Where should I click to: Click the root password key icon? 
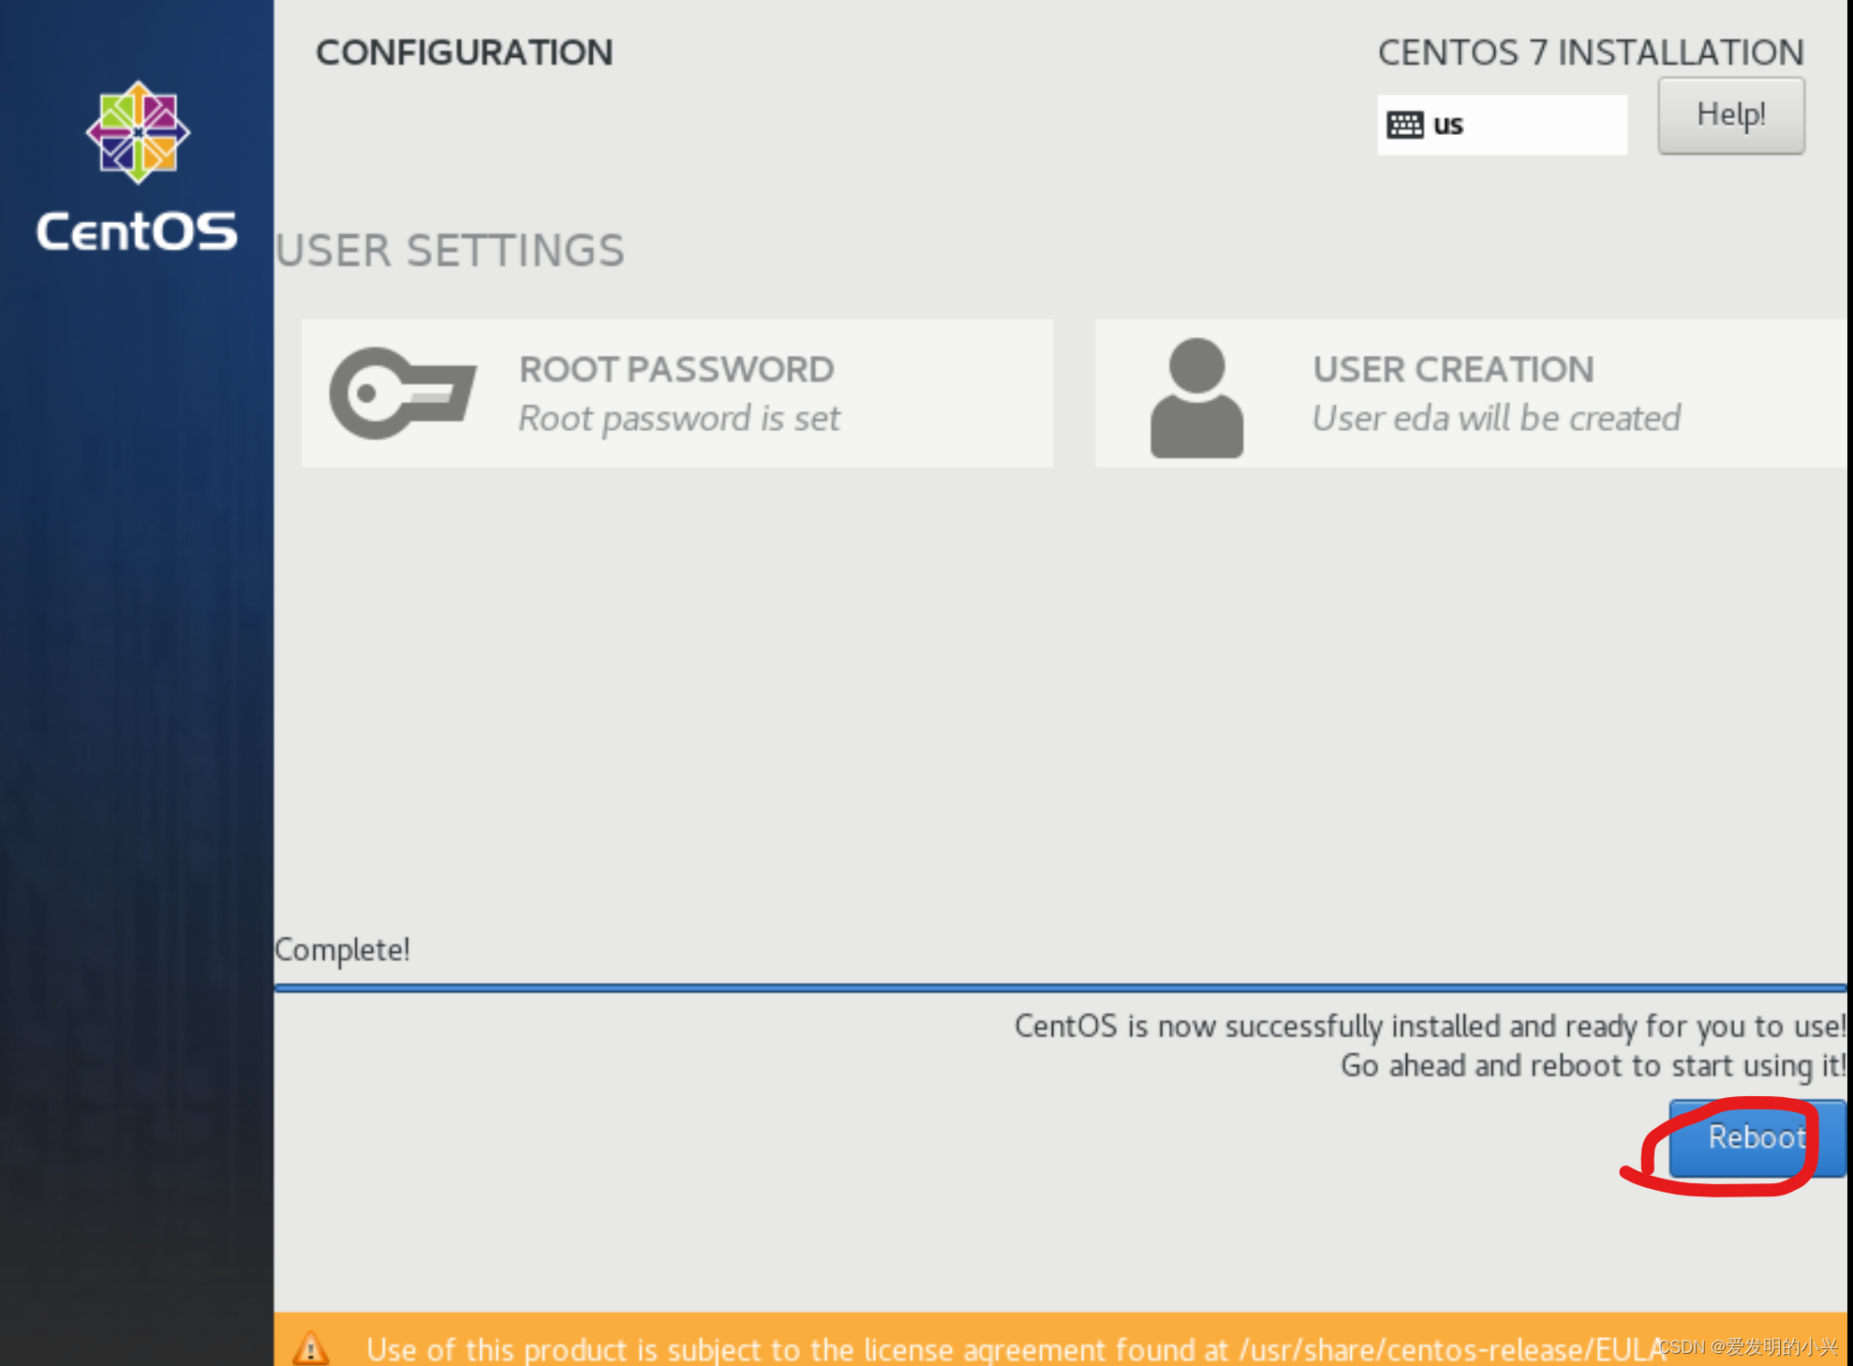point(403,393)
